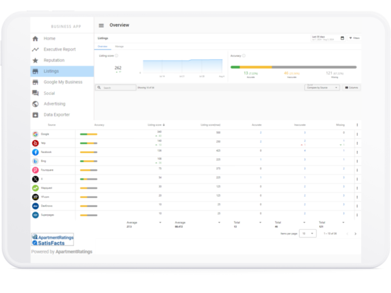Open the hamburger menu beside Overview

tap(101, 25)
